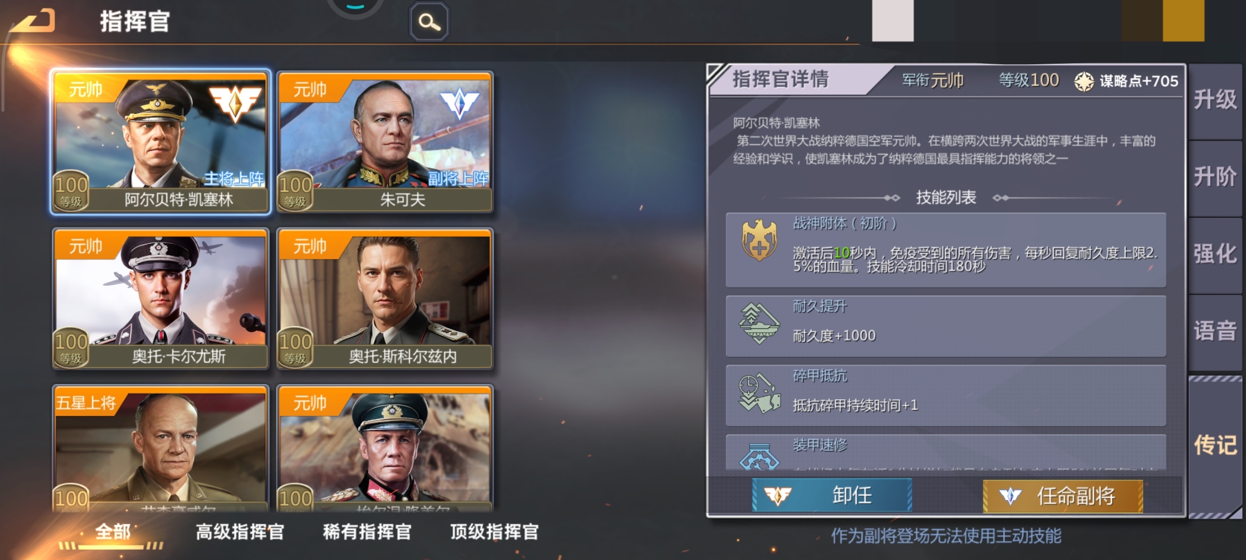Click the 任命副将 button
This screenshot has height=560, width=1246.
[x=1063, y=496]
